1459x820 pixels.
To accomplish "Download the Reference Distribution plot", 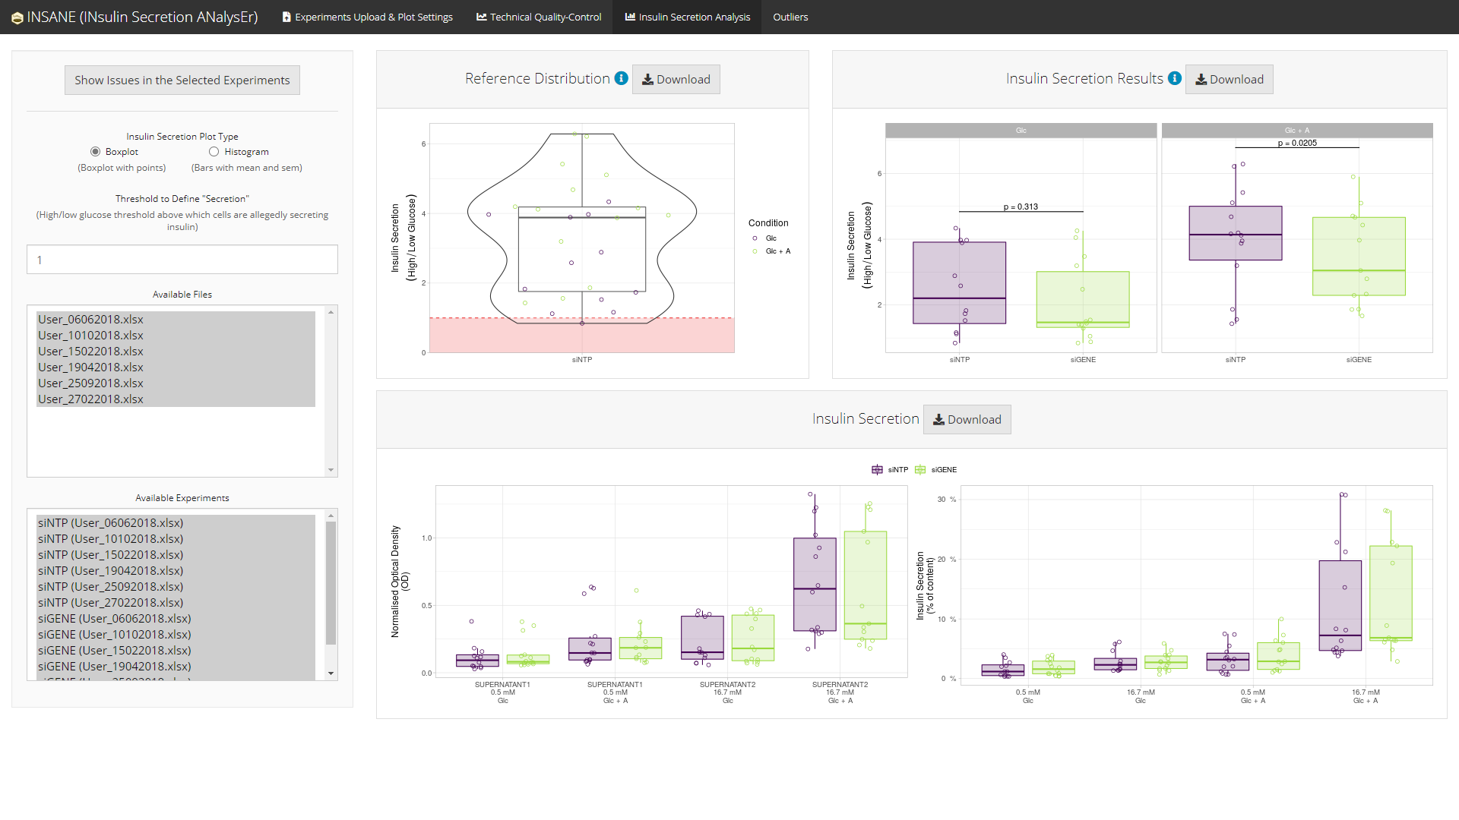I will tap(676, 80).
